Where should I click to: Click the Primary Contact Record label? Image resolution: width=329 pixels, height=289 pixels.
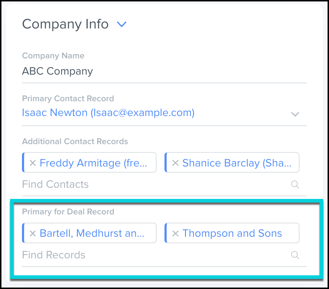click(68, 99)
